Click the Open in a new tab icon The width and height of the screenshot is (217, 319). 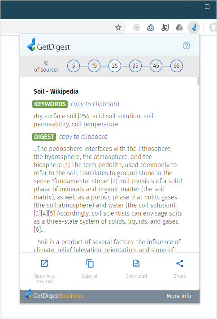[44, 263]
